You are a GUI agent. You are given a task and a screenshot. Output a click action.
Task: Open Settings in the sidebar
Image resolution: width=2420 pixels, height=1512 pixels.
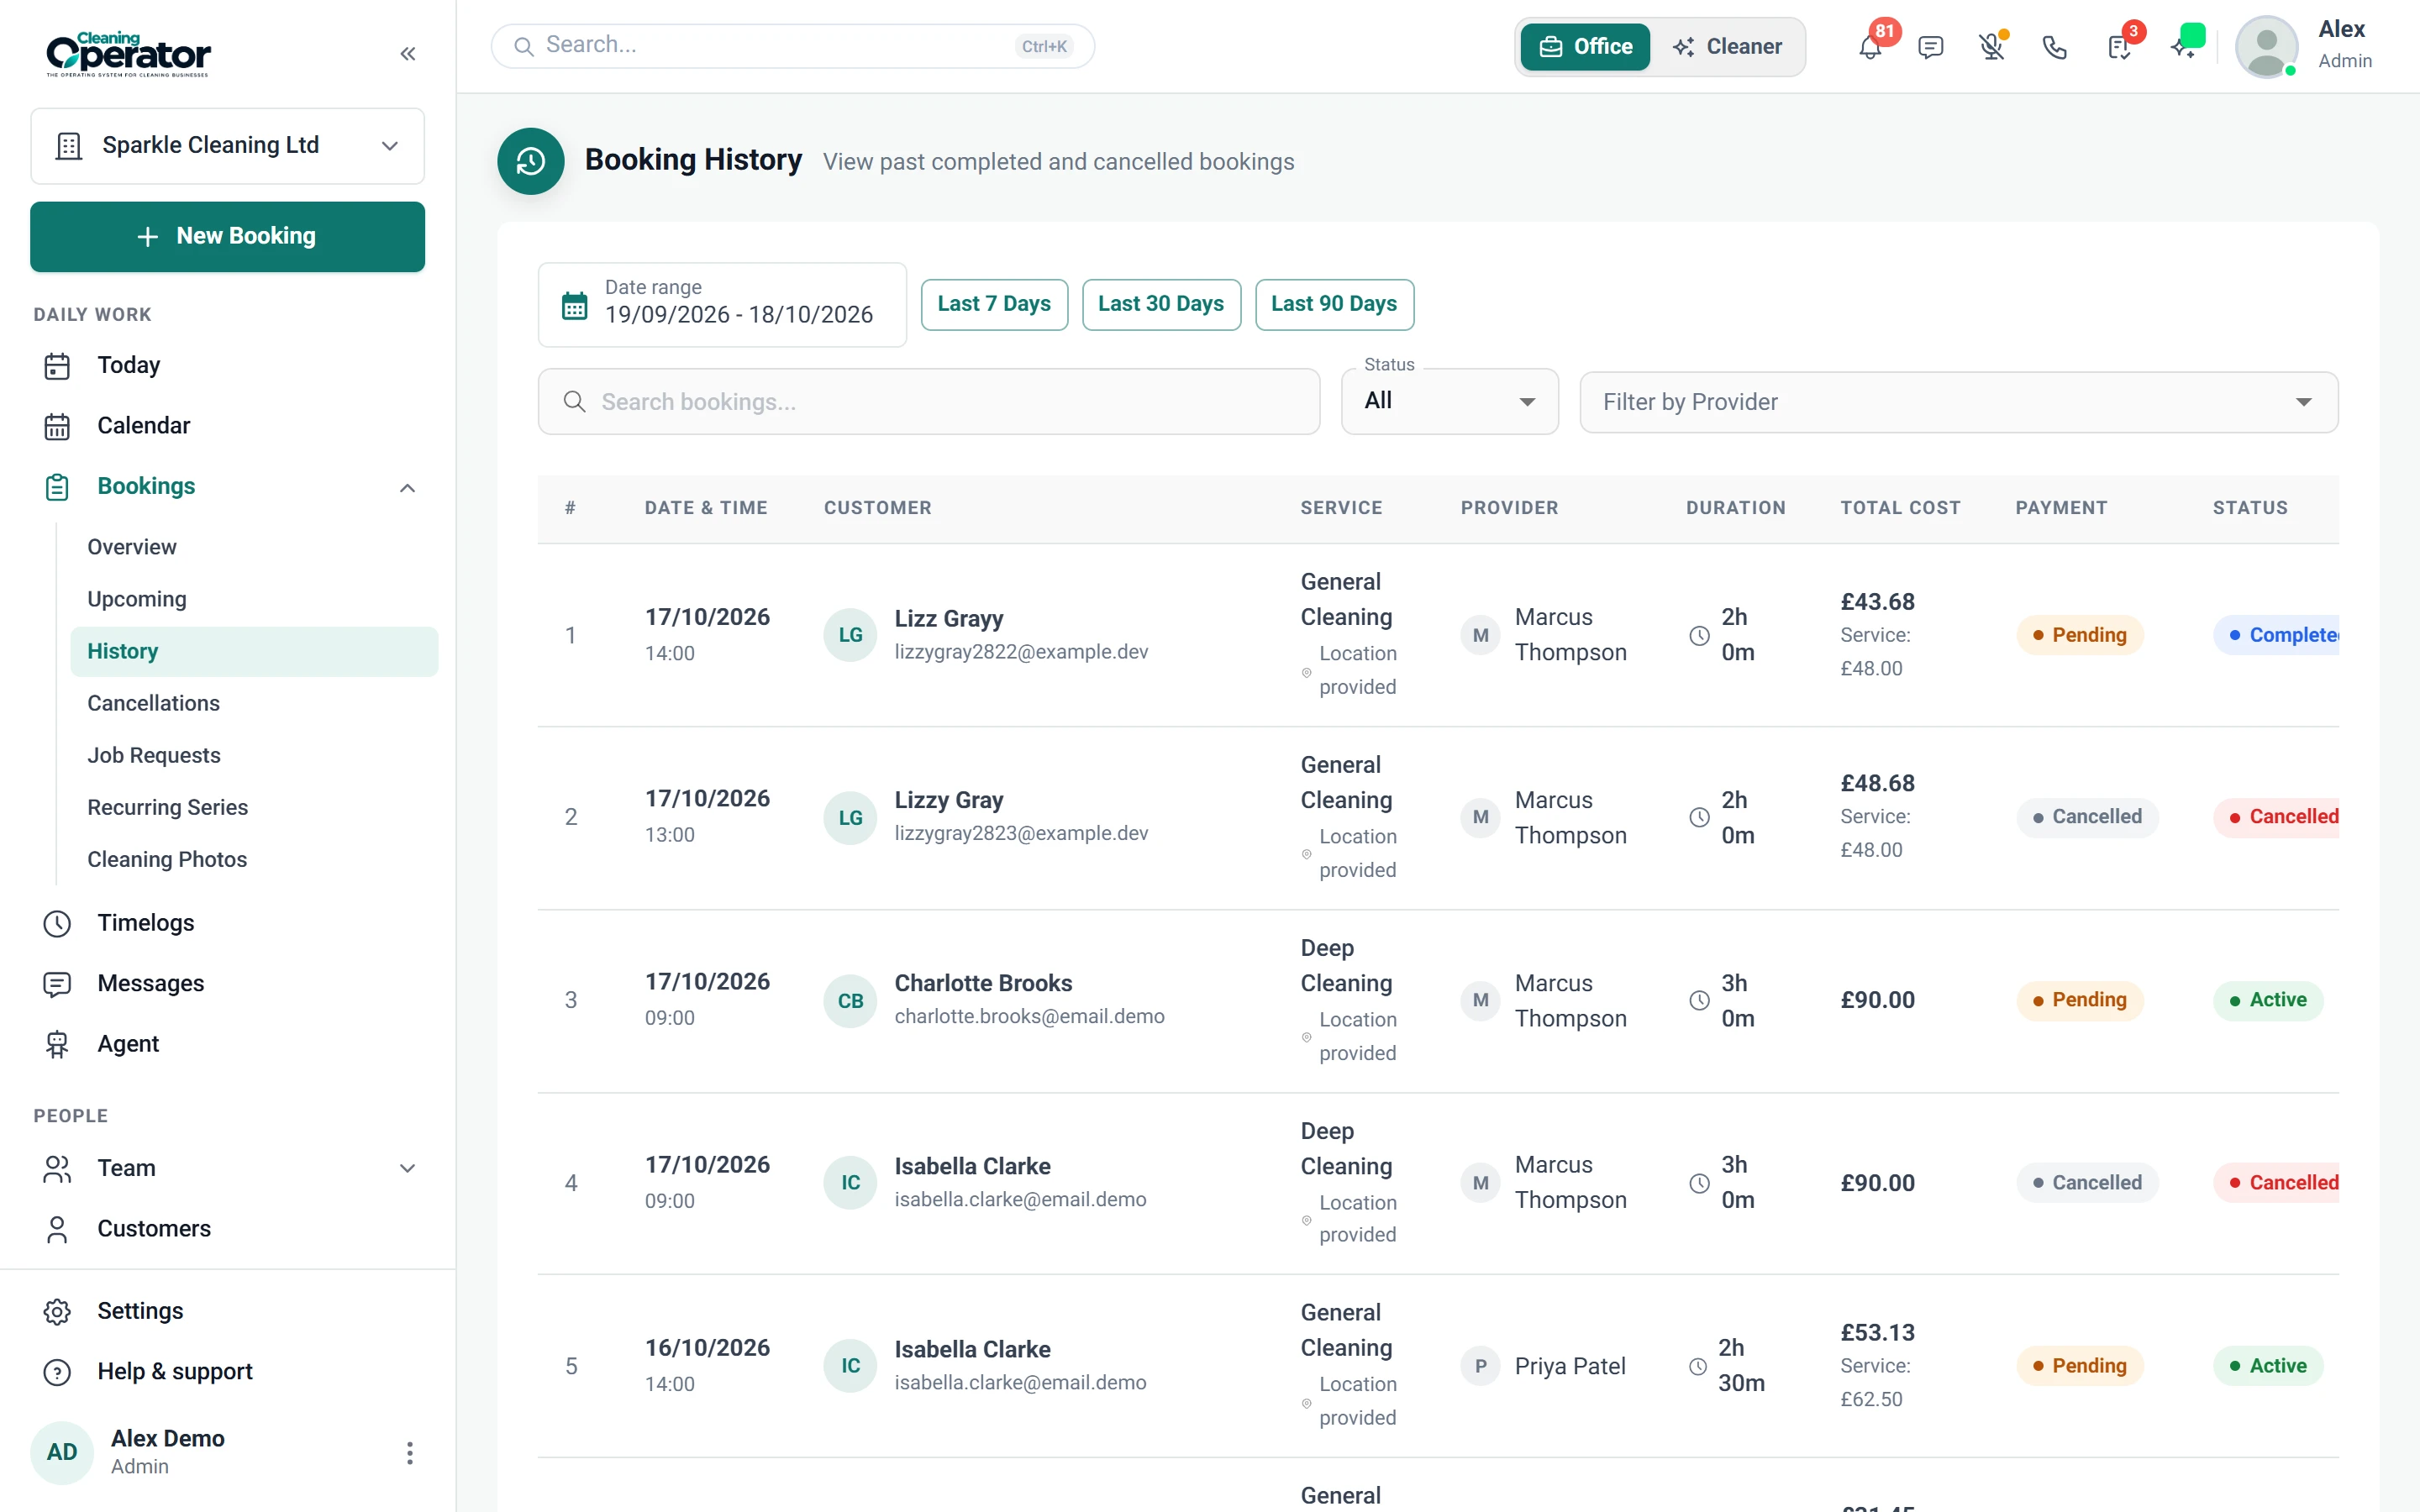click(x=228, y=1311)
